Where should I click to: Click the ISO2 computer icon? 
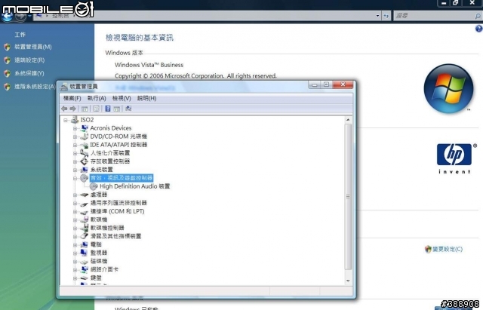tap(75, 120)
